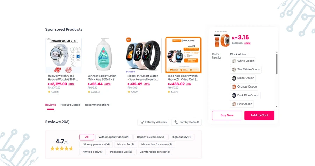Select the Black Ocean color option
Screen dimensions: 315x166
[243, 78]
